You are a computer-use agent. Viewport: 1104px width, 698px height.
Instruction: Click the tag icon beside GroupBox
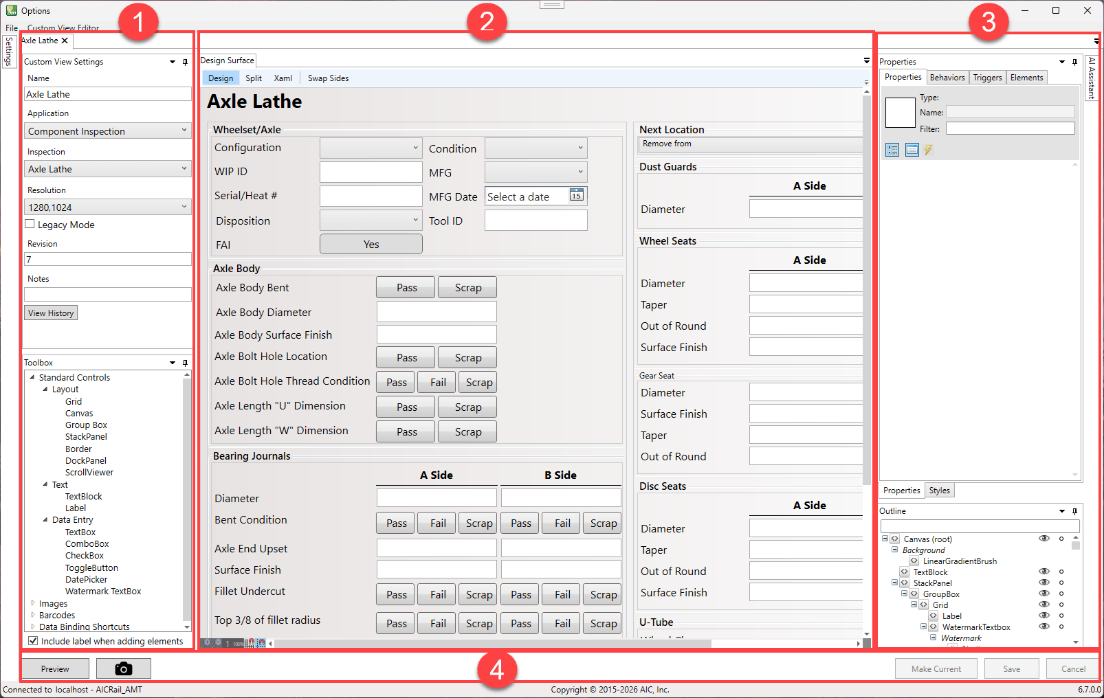(914, 594)
